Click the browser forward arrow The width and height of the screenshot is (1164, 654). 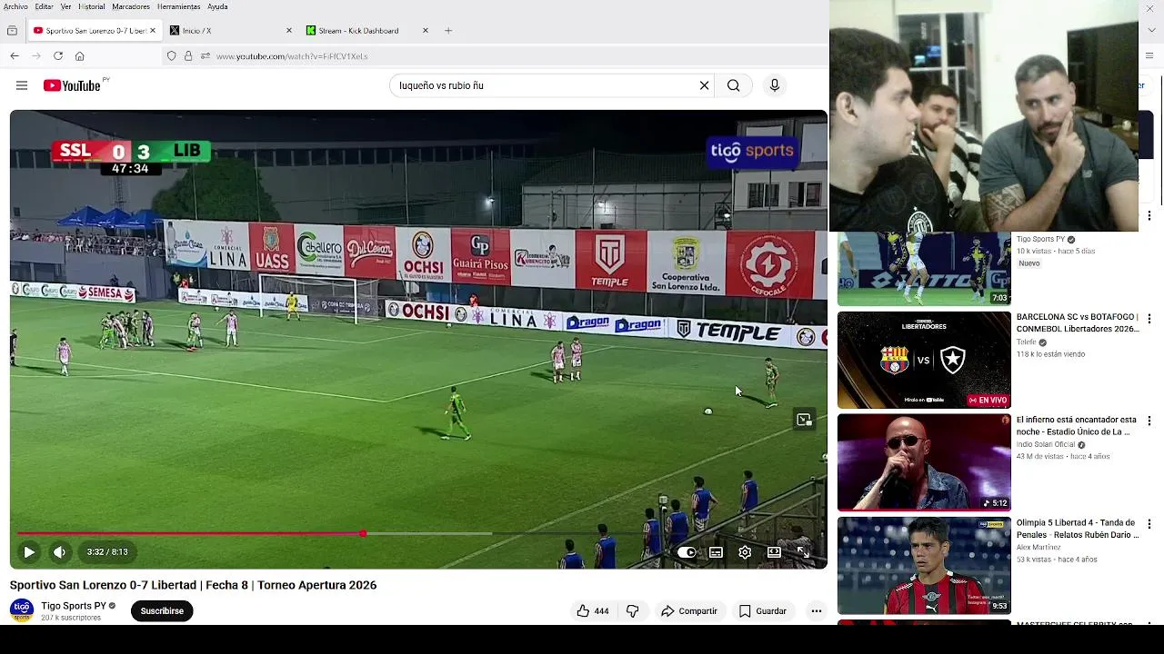click(36, 56)
